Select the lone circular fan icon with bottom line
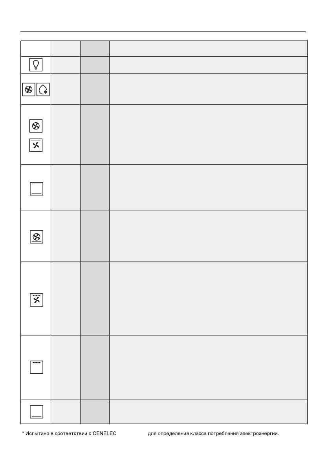 point(36,237)
